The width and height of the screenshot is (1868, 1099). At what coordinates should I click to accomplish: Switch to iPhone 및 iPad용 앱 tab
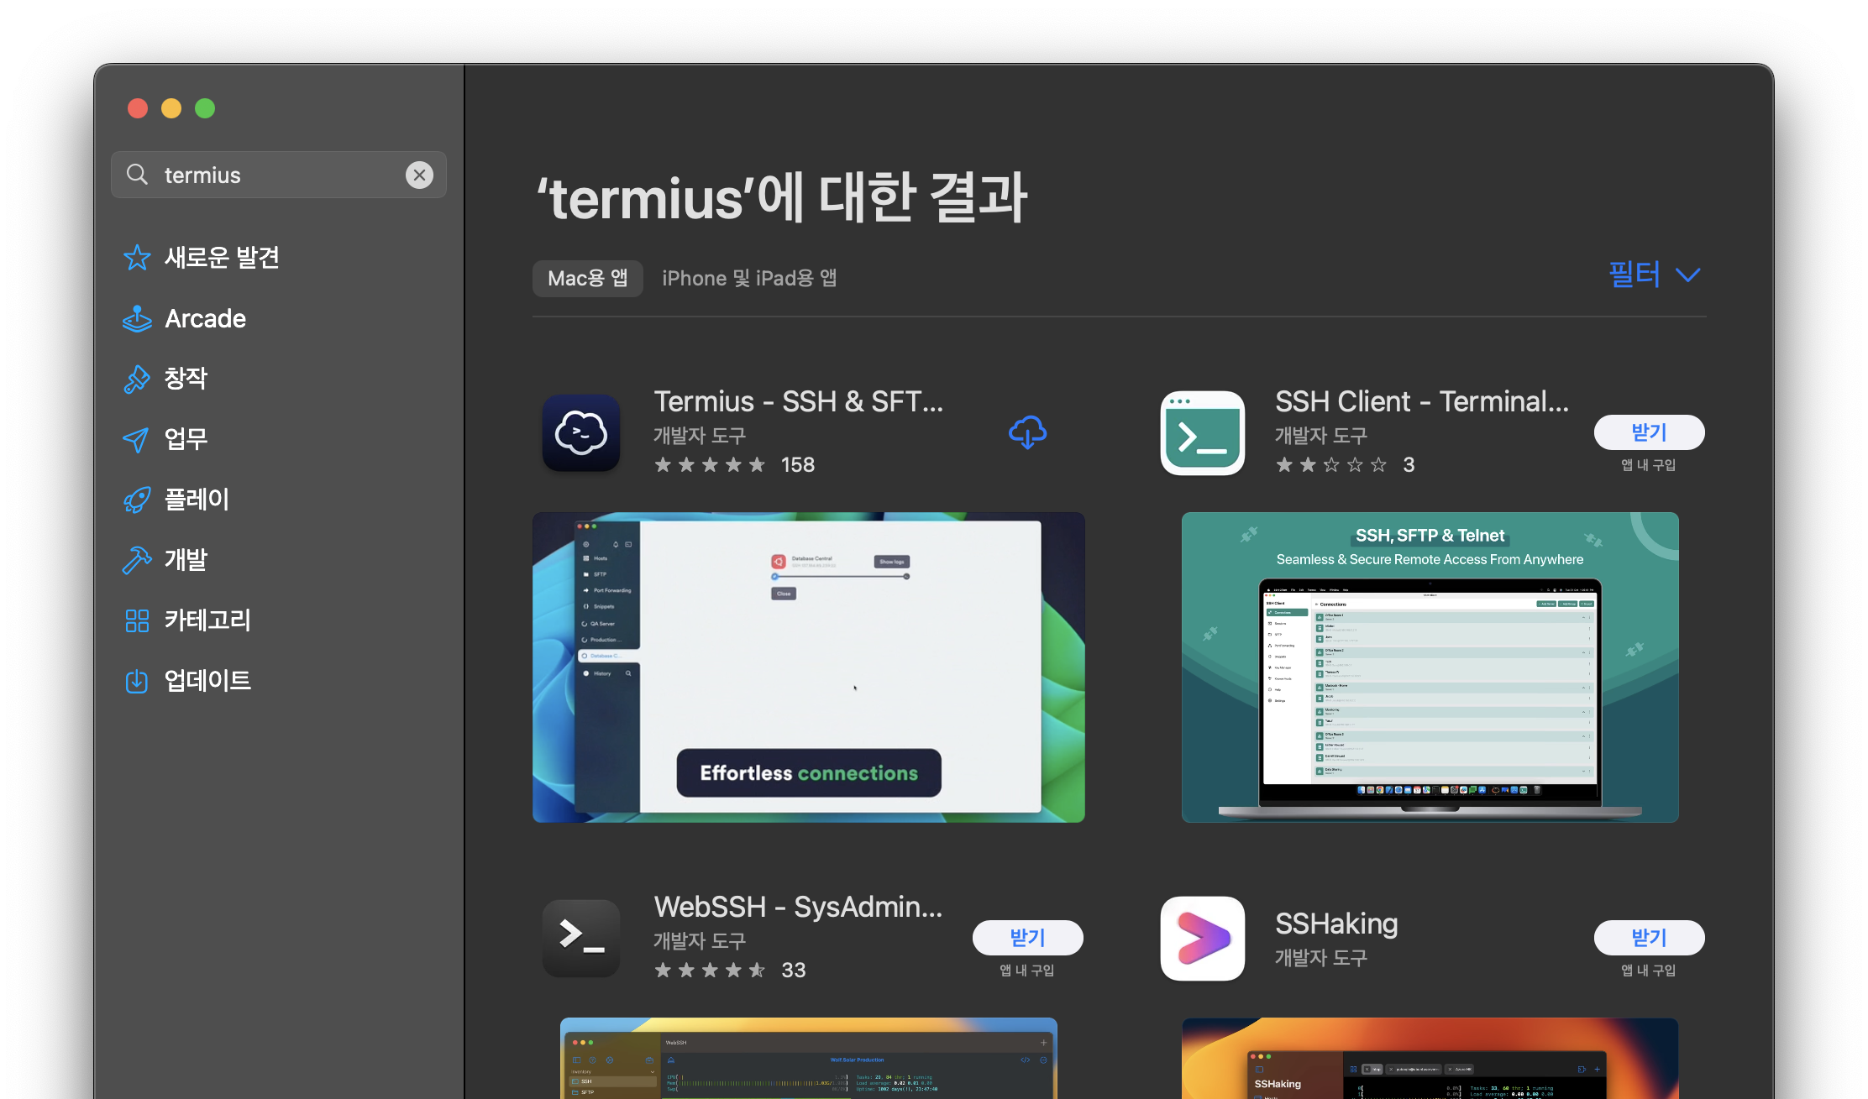tap(749, 279)
